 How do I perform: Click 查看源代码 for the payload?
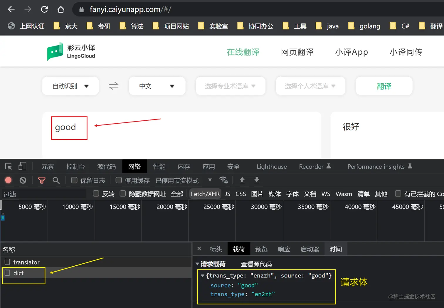pyautogui.click(x=256, y=264)
